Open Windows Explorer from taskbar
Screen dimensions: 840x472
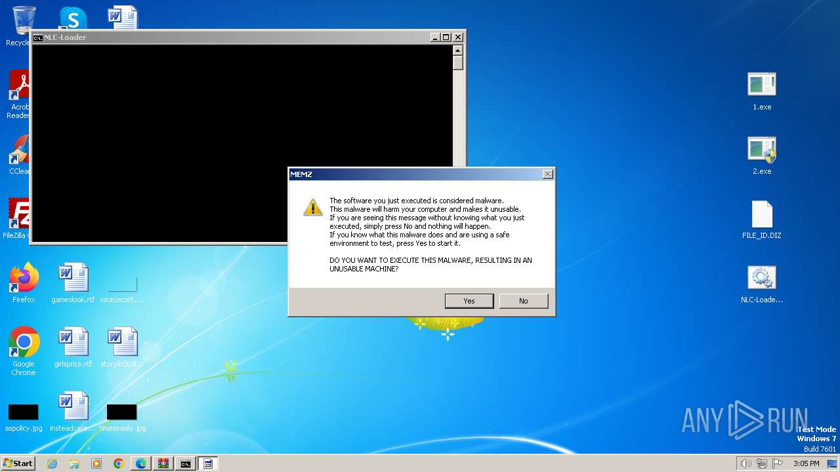pos(74,463)
